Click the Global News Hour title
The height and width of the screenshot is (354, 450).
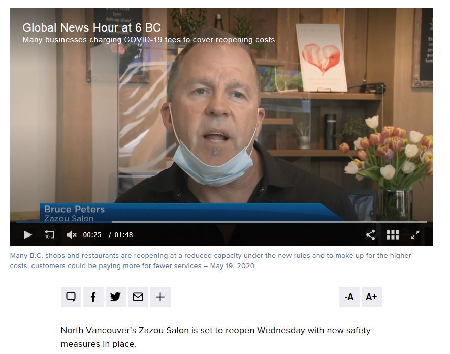click(x=91, y=27)
